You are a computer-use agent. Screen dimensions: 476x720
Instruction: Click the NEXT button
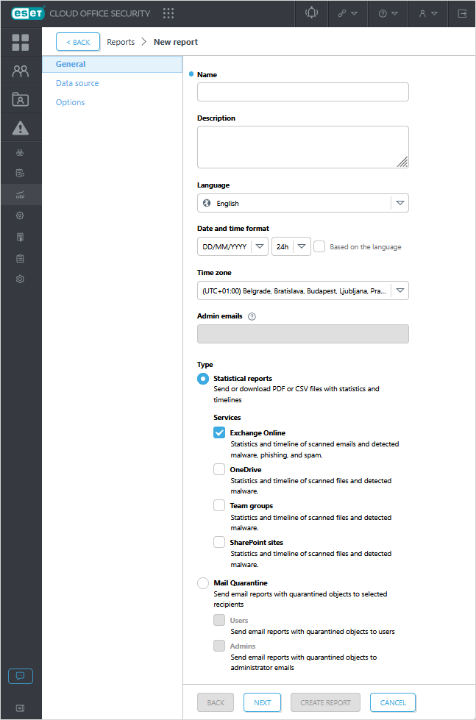[262, 702]
